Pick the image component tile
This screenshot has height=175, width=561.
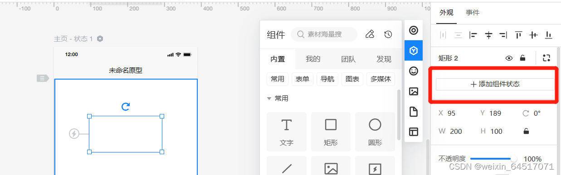[x=331, y=166]
